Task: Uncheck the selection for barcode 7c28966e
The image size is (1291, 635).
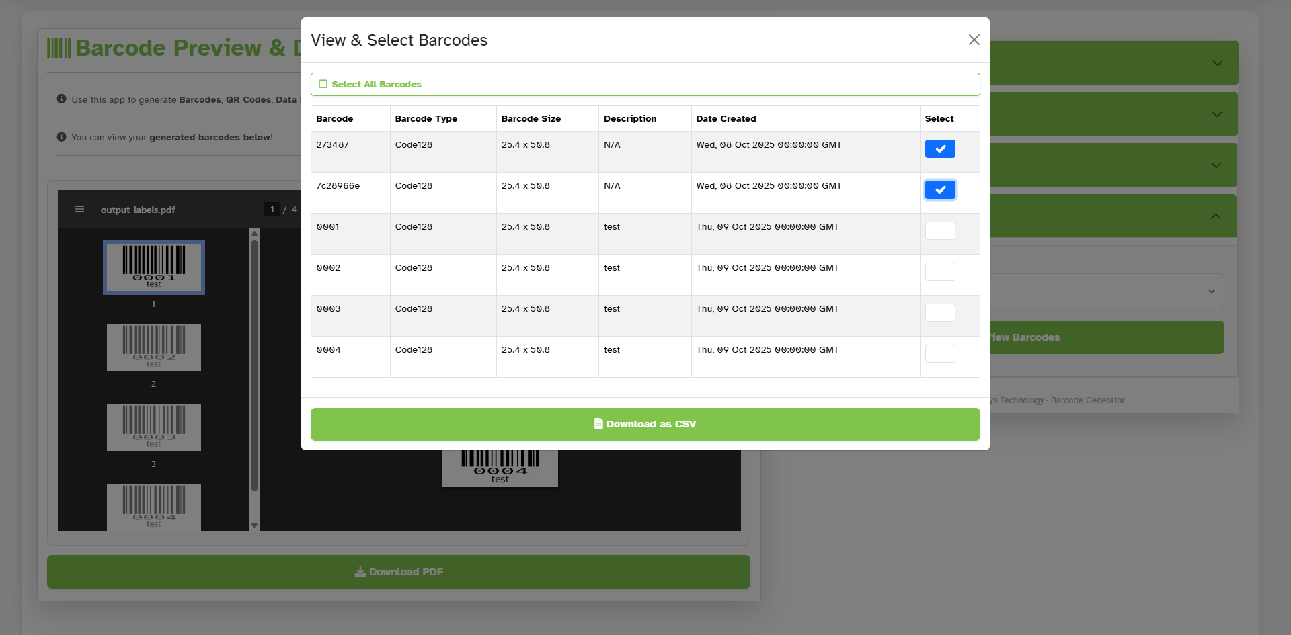Action: pos(940,189)
